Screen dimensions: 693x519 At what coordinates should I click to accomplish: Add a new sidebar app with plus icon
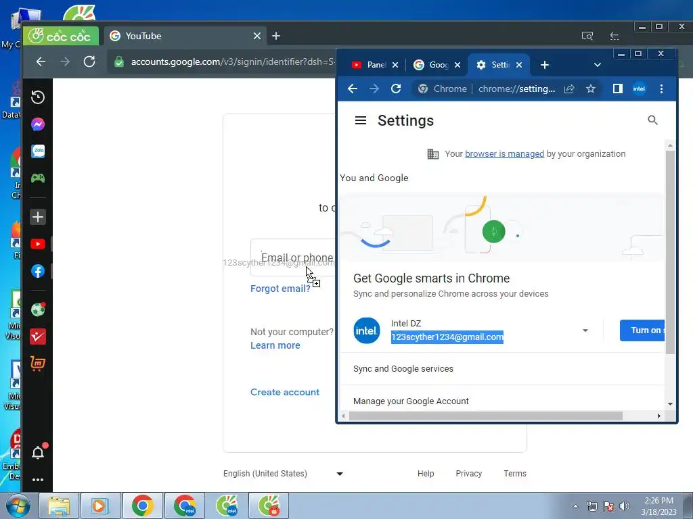38,217
